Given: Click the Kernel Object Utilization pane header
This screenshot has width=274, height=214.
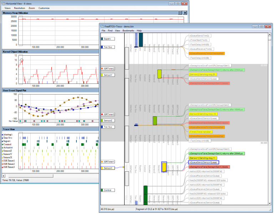Looking at the screenshot, I should coord(51,52).
